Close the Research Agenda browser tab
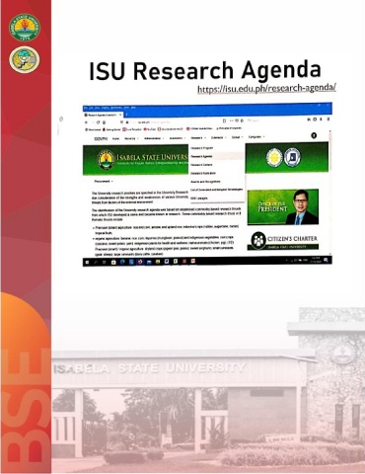 (120, 115)
